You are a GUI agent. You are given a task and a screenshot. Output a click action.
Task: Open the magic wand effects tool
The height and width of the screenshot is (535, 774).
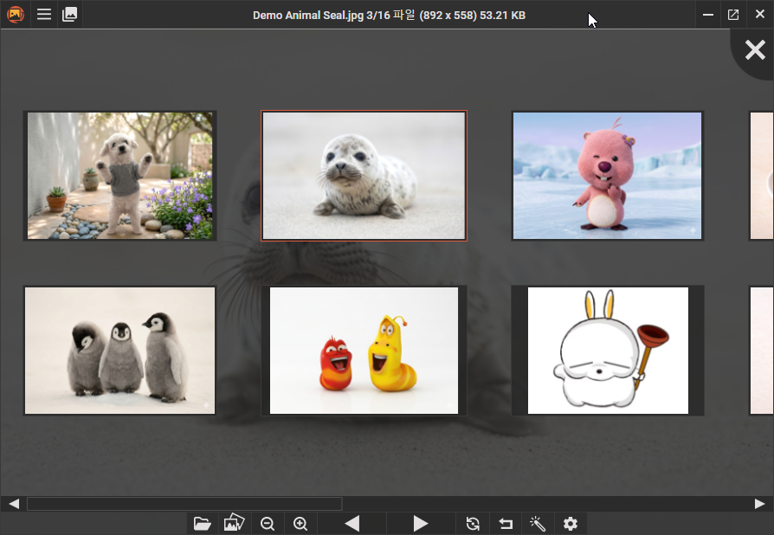click(538, 523)
